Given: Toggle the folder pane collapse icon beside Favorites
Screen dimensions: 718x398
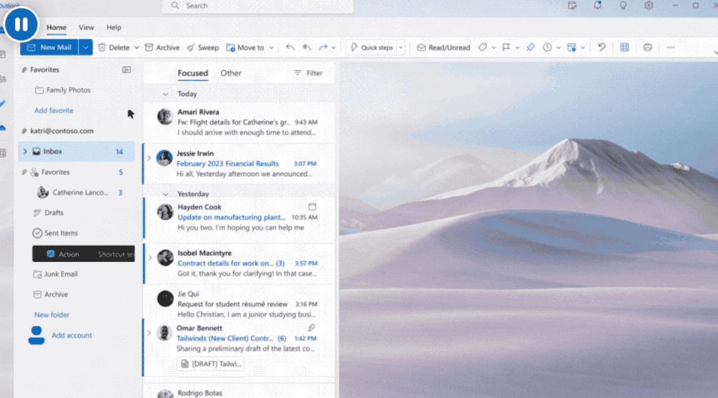Looking at the screenshot, I should [x=126, y=70].
